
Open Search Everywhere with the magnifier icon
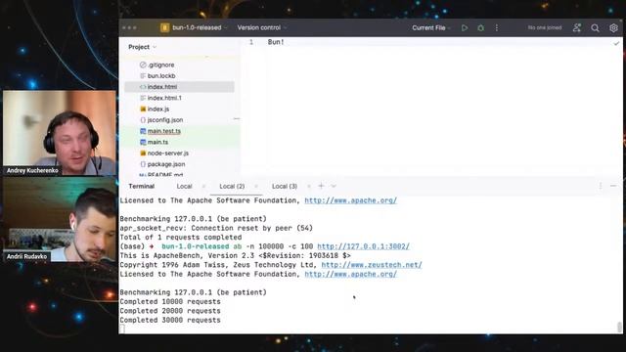click(x=595, y=28)
